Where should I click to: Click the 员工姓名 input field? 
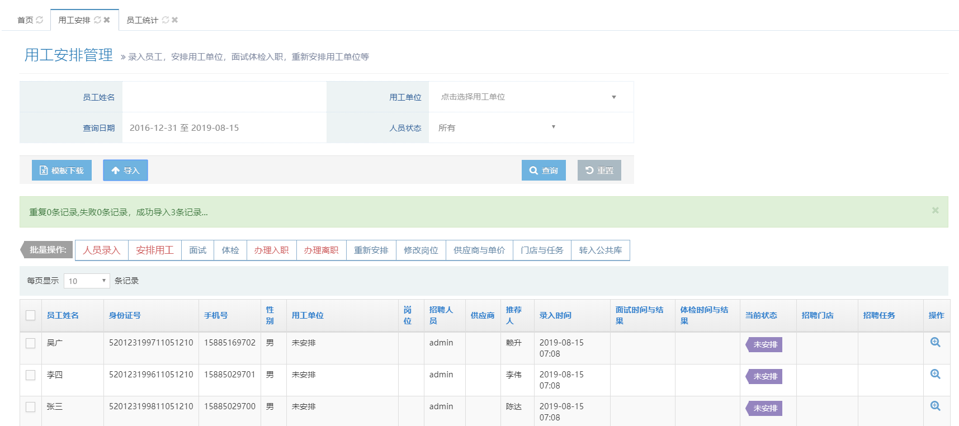coord(224,97)
